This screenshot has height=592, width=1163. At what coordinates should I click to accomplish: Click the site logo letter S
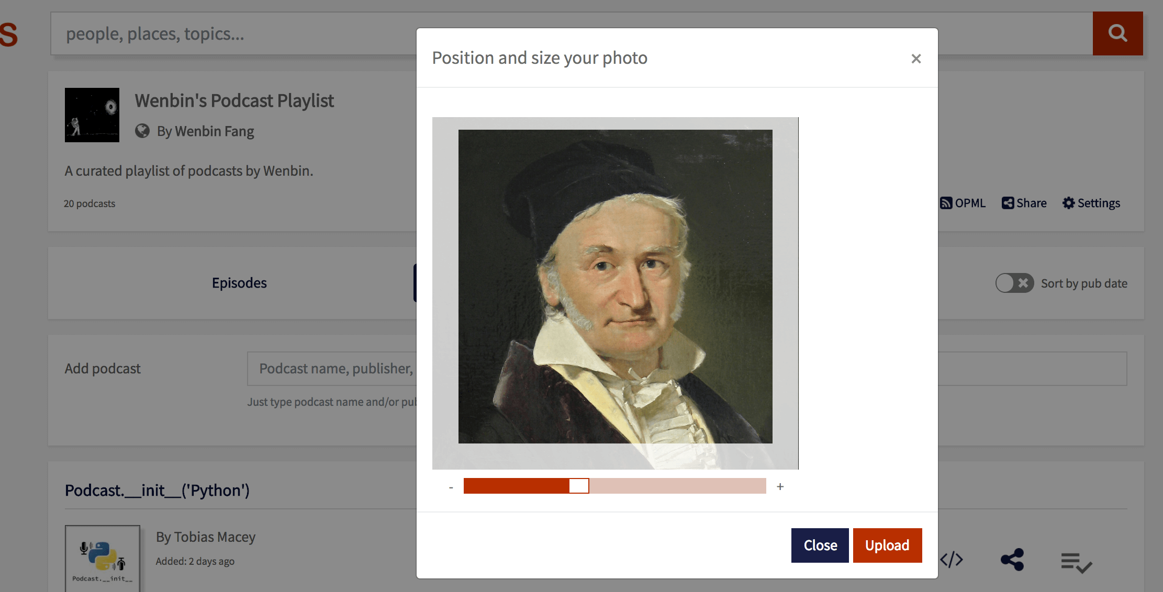(x=8, y=35)
